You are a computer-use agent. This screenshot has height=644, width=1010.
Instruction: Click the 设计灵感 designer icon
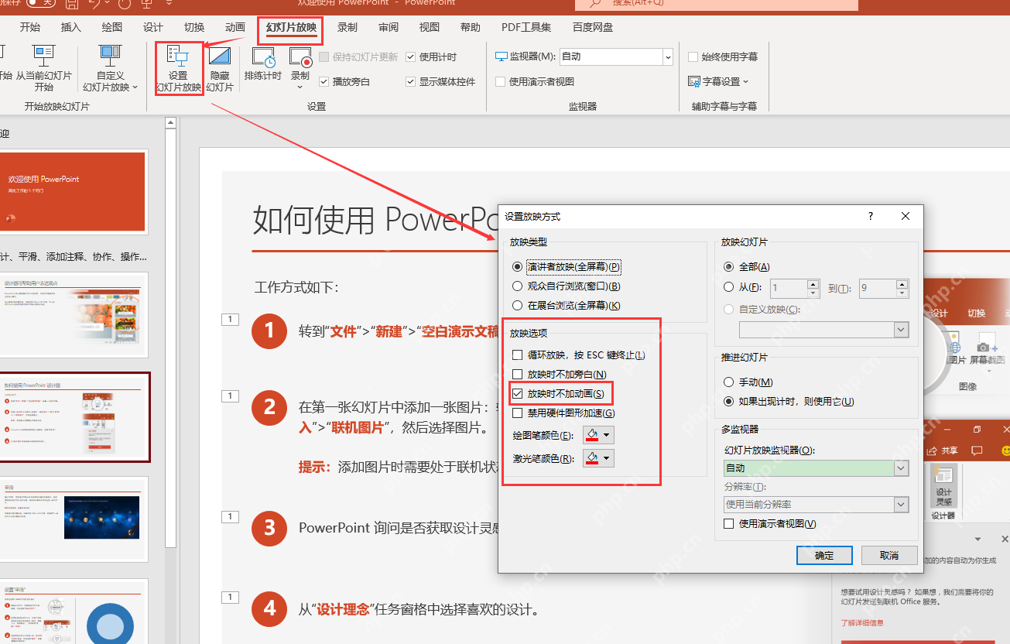[943, 475]
